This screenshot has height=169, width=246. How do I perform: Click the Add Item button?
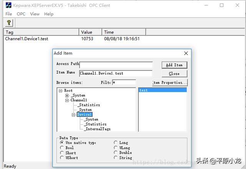pos(174,65)
